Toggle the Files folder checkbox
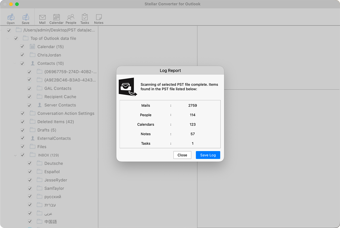The height and width of the screenshot is (228, 340). (22, 147)
